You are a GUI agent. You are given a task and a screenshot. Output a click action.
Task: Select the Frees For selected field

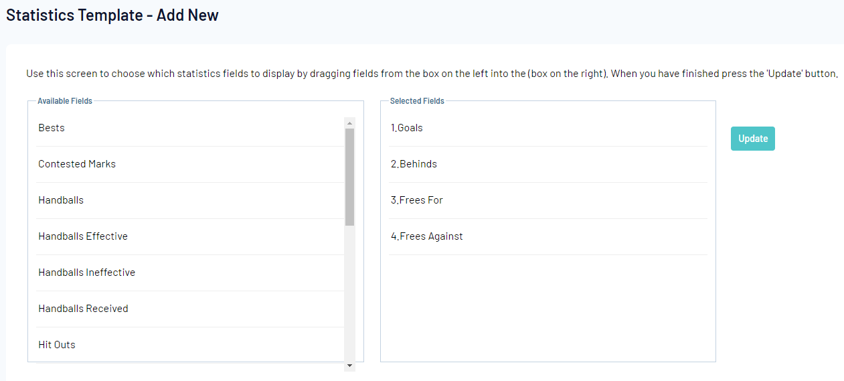click(x=417, y=200)
